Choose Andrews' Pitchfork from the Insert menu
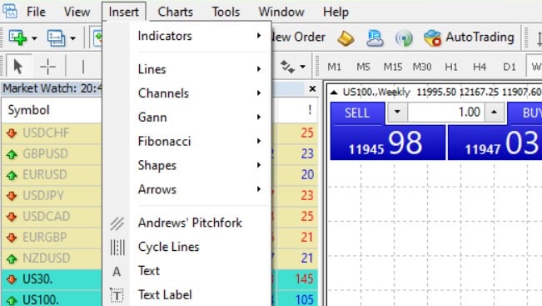Image resolution: width=542 pixels, height=306 pixels. (186, 223)
